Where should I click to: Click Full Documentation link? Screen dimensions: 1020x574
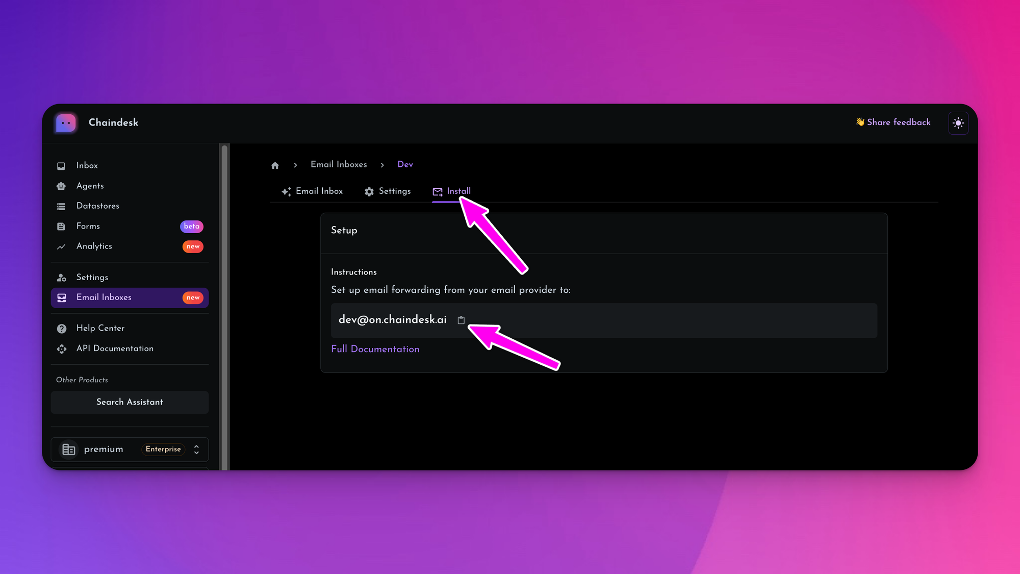pyautogui.click(x=375, y=349)
